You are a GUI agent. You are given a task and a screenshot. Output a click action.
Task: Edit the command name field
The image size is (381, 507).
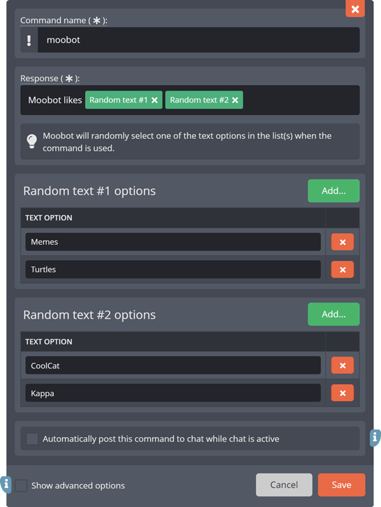199,40
